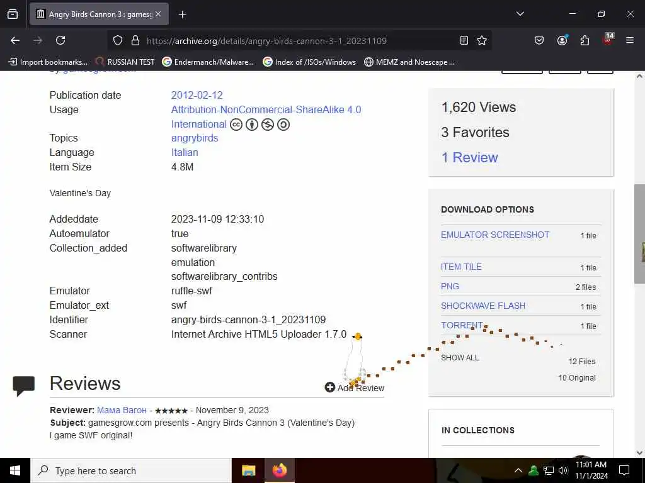
Task: Open the Italian language link
Action: point(185,152)
